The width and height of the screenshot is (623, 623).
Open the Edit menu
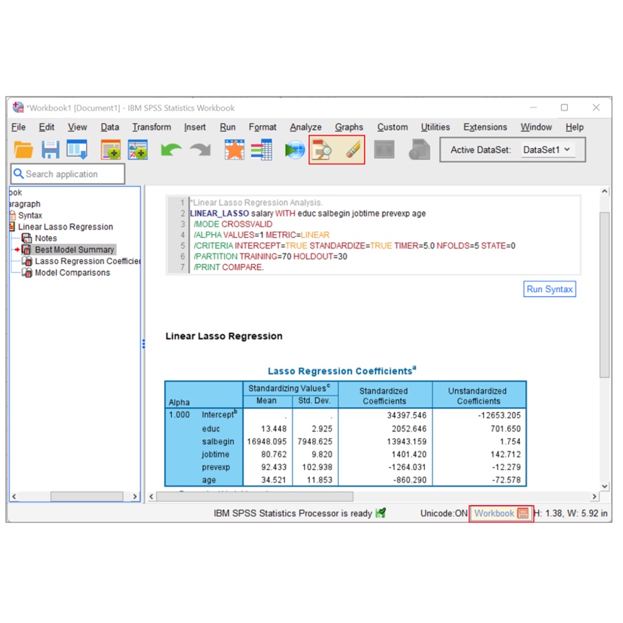(x=46, y=127)
